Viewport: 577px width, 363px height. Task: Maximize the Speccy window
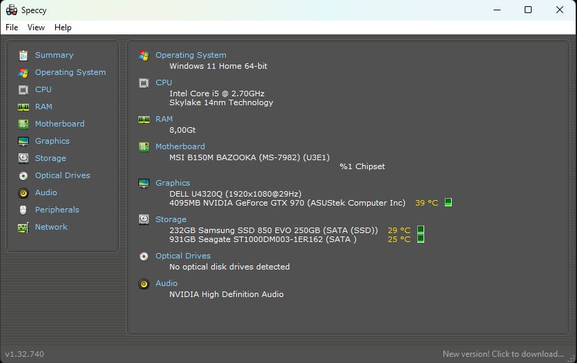pos(528,10)
